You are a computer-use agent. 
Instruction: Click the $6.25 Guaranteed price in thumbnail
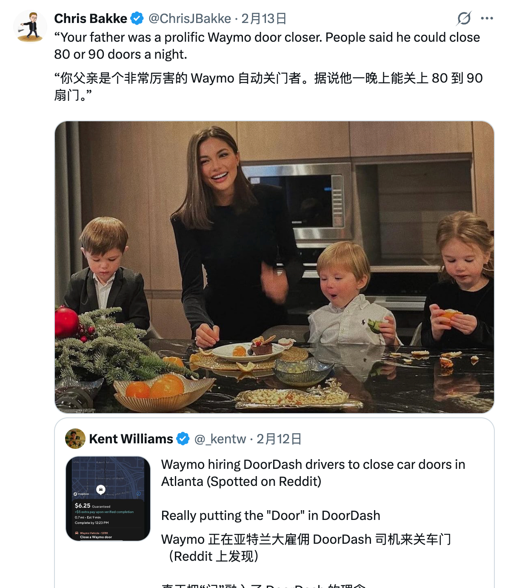pyautogui.click(x=92, y=506)
